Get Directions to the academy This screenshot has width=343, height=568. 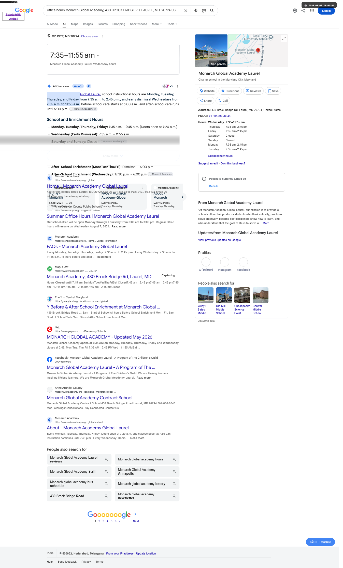coord(230,91)
